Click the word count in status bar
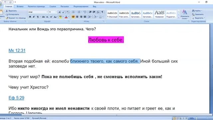213x120 pixels. click(x=22, y=118)
